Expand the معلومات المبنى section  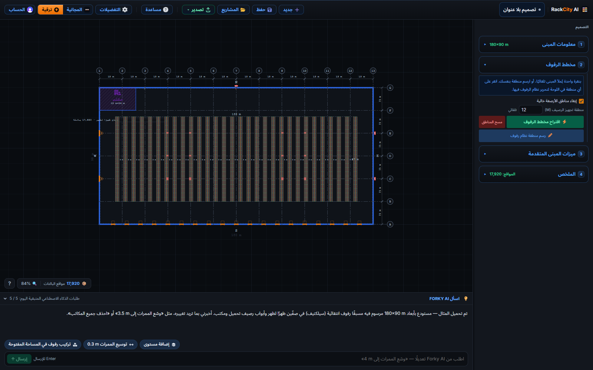click(533, 44)
